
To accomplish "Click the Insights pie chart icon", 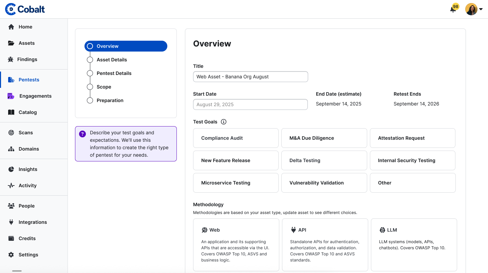I will (11, 169).
